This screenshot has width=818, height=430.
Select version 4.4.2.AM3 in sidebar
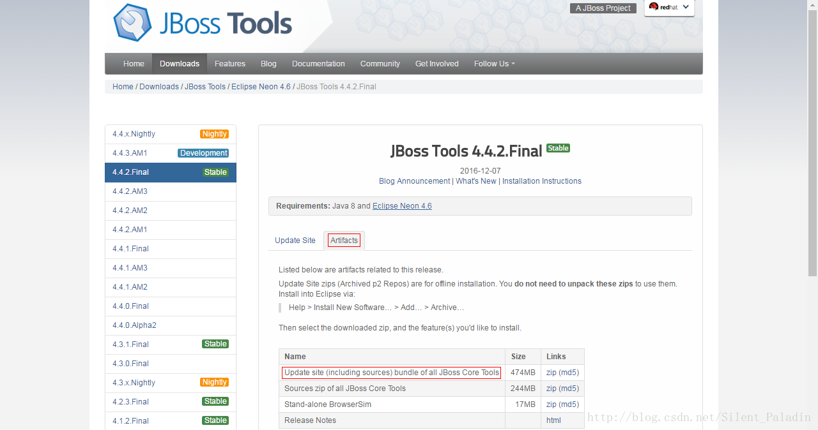pyautogui.click(x=171, y=191)
